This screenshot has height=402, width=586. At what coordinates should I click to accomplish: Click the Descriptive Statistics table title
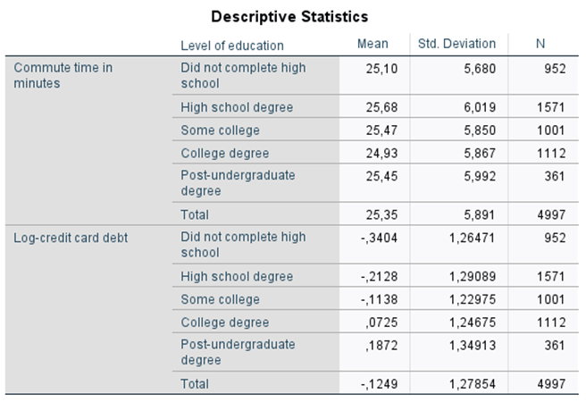[x=289, y=16]
